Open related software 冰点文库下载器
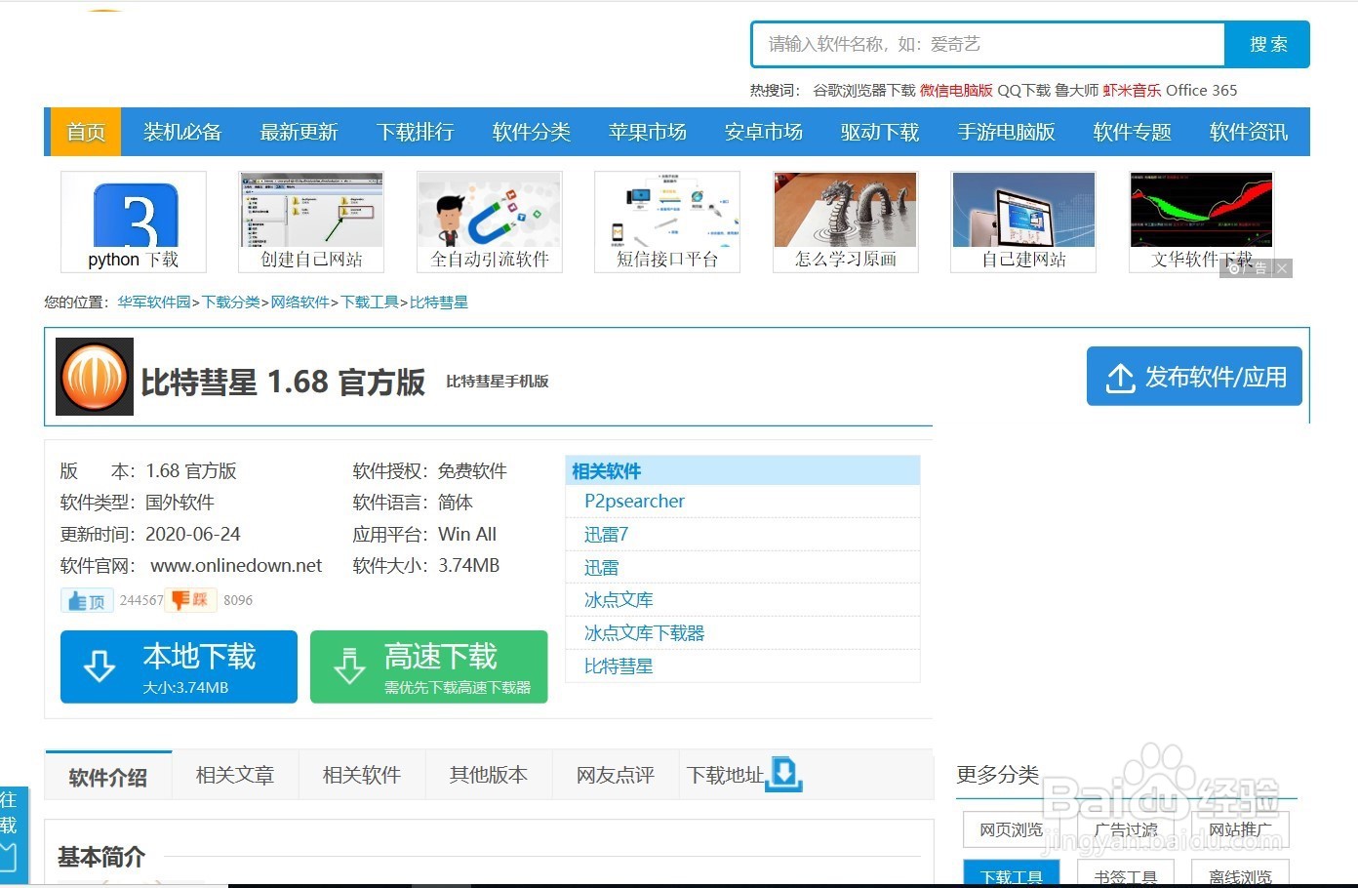Viewport: 1358px width, 888px height. pyautogui.click(x=644, y=633)
